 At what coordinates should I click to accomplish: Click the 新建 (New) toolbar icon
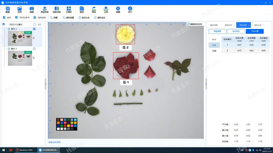point(8,9)
